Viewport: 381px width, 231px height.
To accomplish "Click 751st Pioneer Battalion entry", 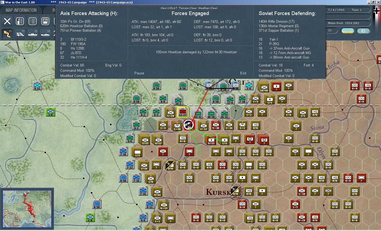I will point(80,30).
